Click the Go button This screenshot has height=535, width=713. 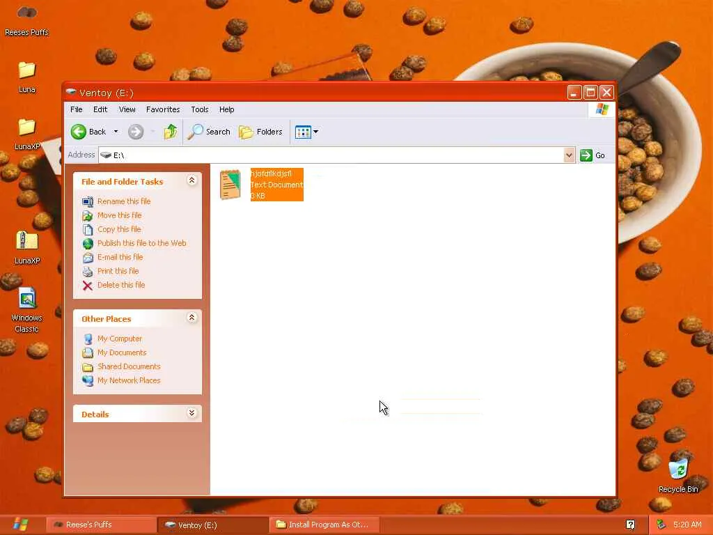tap(593, 155)
